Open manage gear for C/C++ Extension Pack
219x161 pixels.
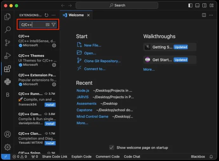tap(54, 84)
